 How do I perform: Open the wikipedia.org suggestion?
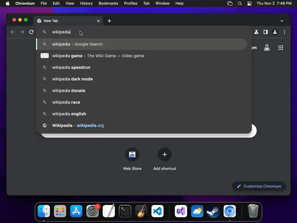click(142, 125)
